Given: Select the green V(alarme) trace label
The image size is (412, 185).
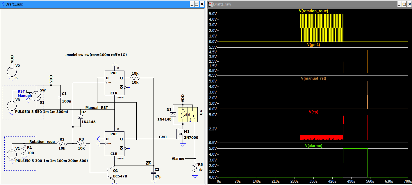Looking at the screenshot, I should coord(313,146).
